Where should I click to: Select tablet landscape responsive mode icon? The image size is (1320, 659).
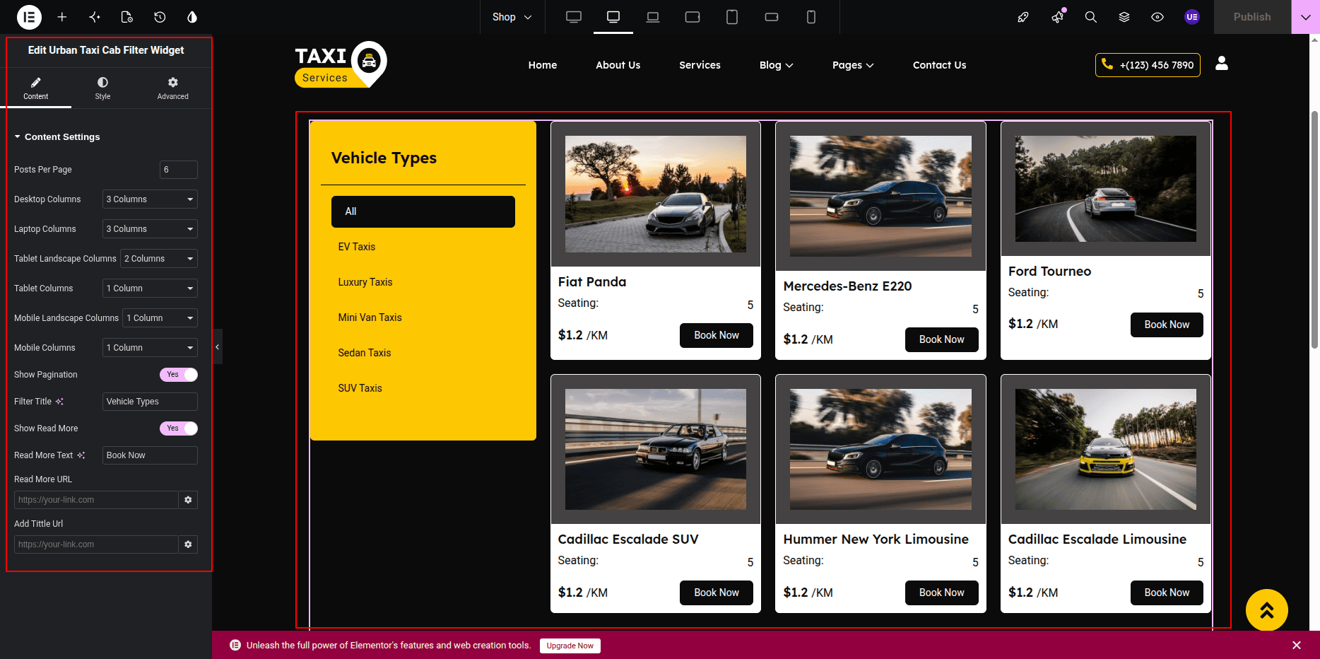[x=693, y=17]
